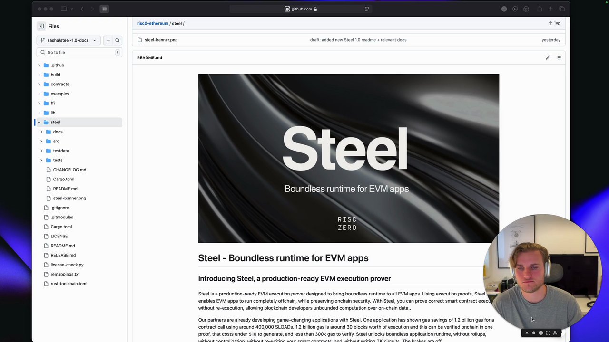Click the add file plus button

tap(108, 40)
